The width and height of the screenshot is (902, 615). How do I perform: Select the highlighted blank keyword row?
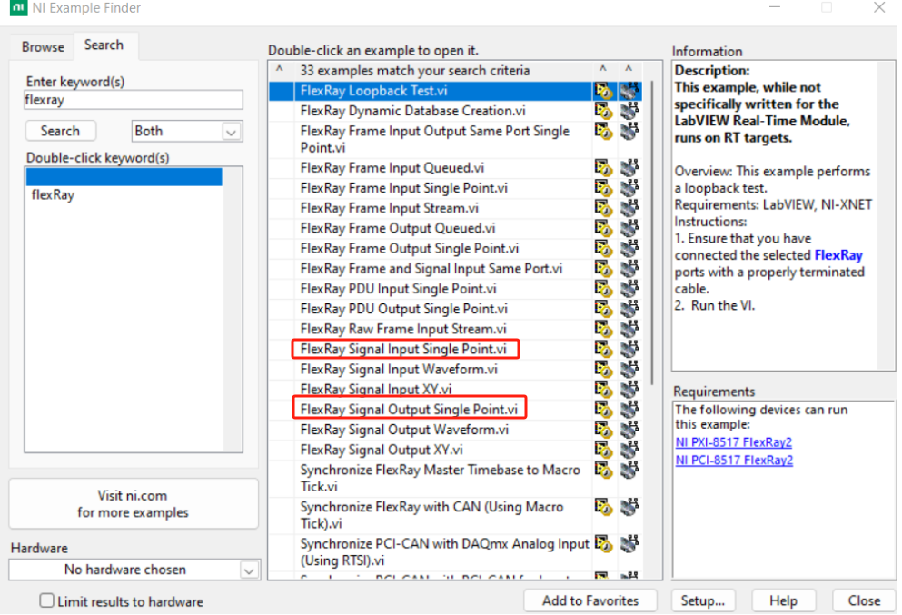124,176
